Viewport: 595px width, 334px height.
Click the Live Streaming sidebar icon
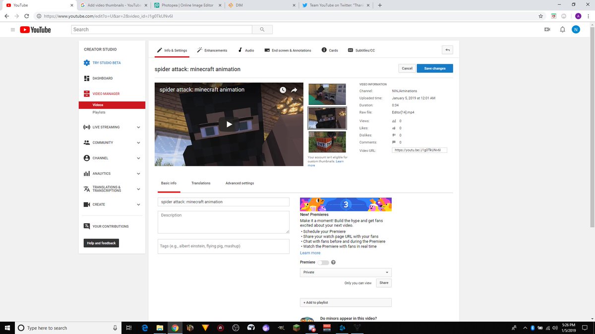click(x=87, y=127)
